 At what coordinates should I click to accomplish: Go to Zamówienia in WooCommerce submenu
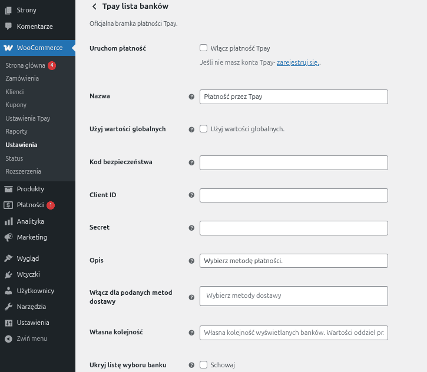pos(22,78)
